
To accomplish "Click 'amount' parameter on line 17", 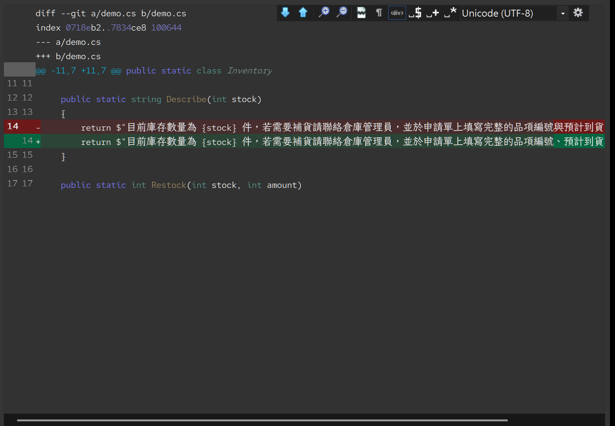I will [x=282, y=185].
